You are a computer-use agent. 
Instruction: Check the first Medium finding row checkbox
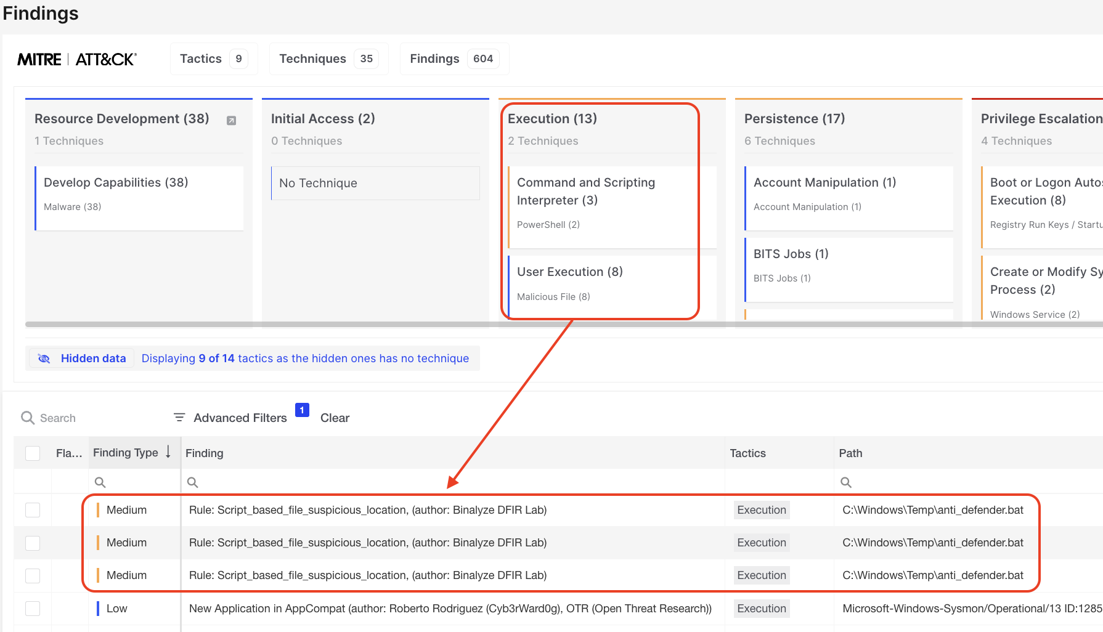(33, 510)
